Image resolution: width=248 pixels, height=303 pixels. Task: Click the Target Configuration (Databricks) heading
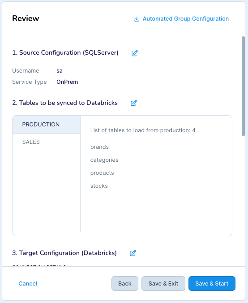tap(64, 253)
